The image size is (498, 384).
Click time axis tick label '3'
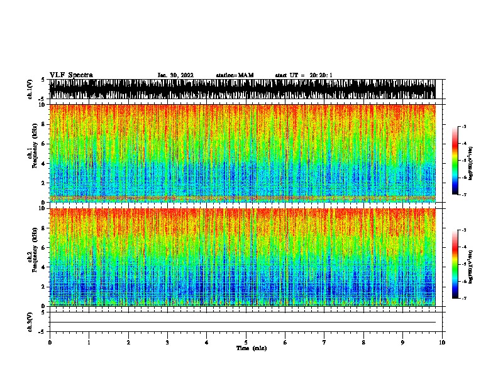[x=167, y=343]
